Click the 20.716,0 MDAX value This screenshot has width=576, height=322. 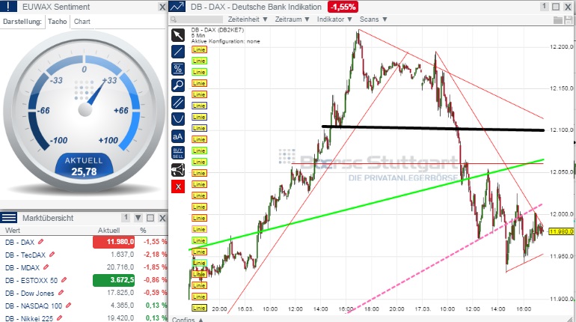tap(120, 267)
